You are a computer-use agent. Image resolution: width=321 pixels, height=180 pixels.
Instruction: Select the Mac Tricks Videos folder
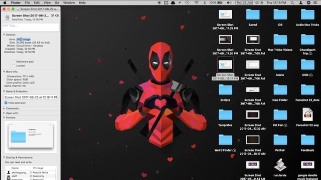280,40
